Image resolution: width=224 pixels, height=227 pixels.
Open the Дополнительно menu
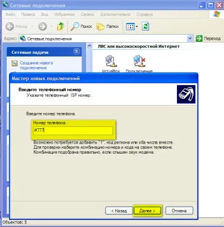pyautogui.click(x=115, y=14)
